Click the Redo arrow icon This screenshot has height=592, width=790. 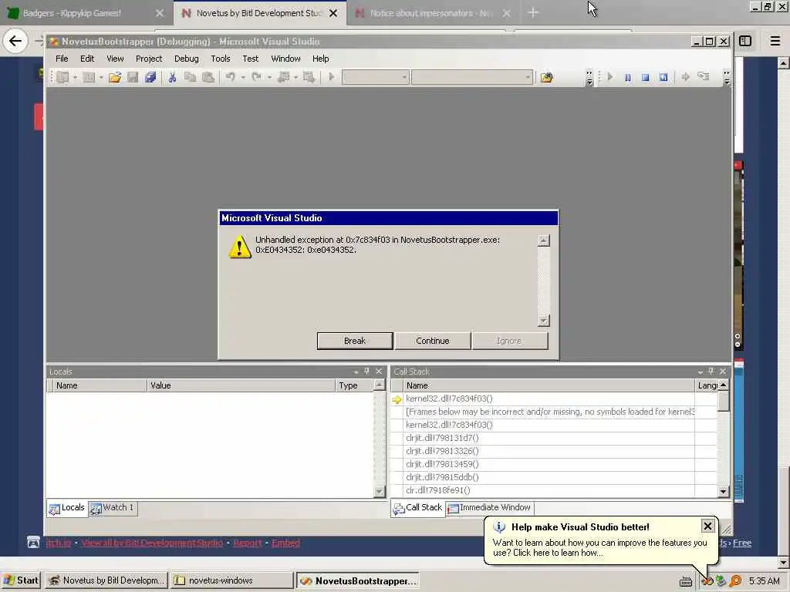tap(256, 77)
